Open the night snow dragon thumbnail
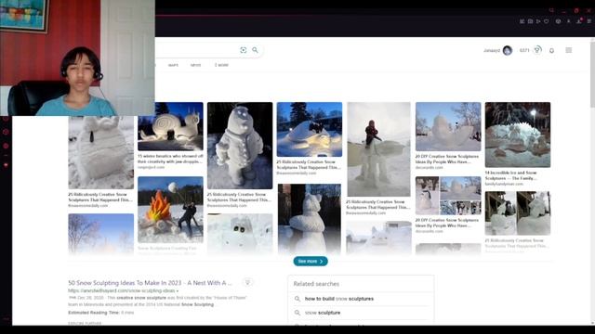This screenshot has width=595, height=334. click(x=518, y=135)
